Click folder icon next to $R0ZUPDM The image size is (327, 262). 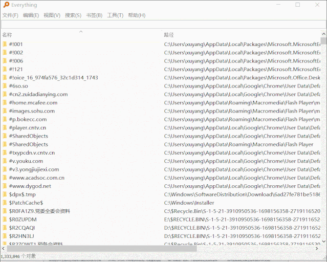5,220
